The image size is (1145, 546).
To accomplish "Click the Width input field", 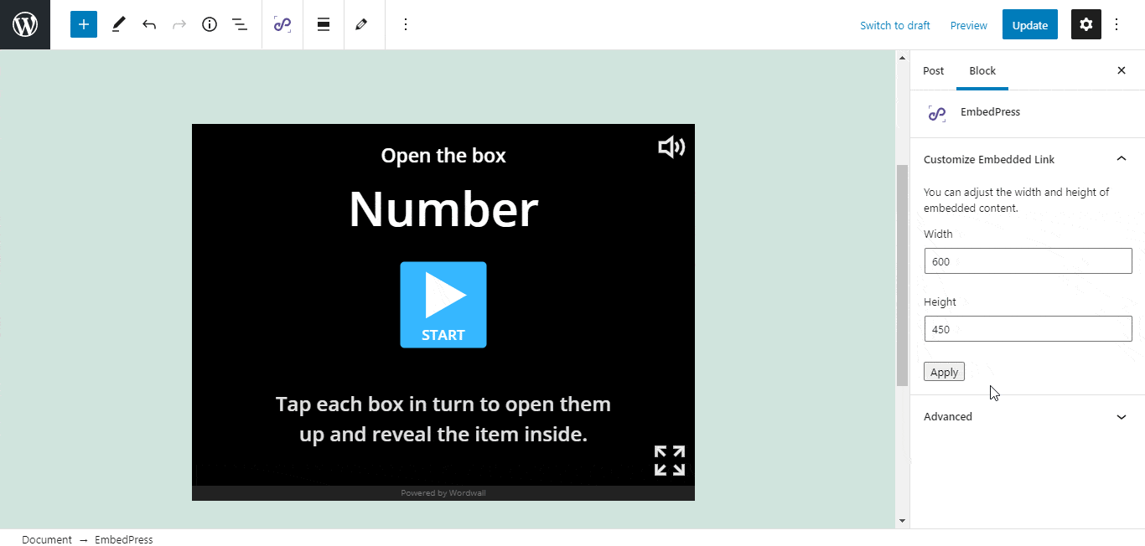I will [x=1028, y=261].
